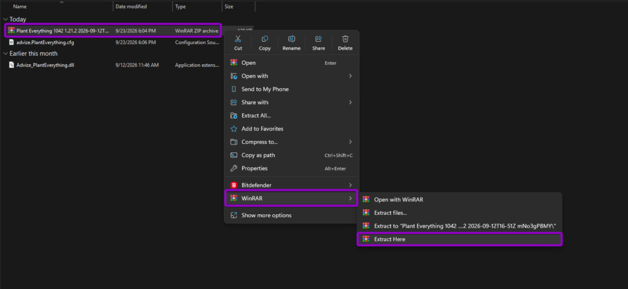Click the Extract All... folder icon

(x=234, y=116)
